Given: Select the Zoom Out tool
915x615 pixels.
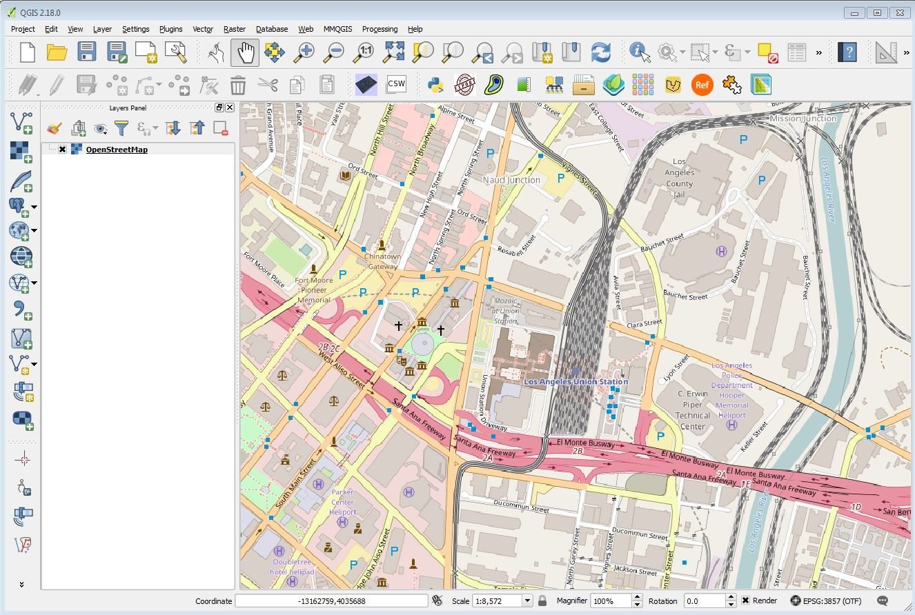Looking at the screenshot, I should (334, 52).
